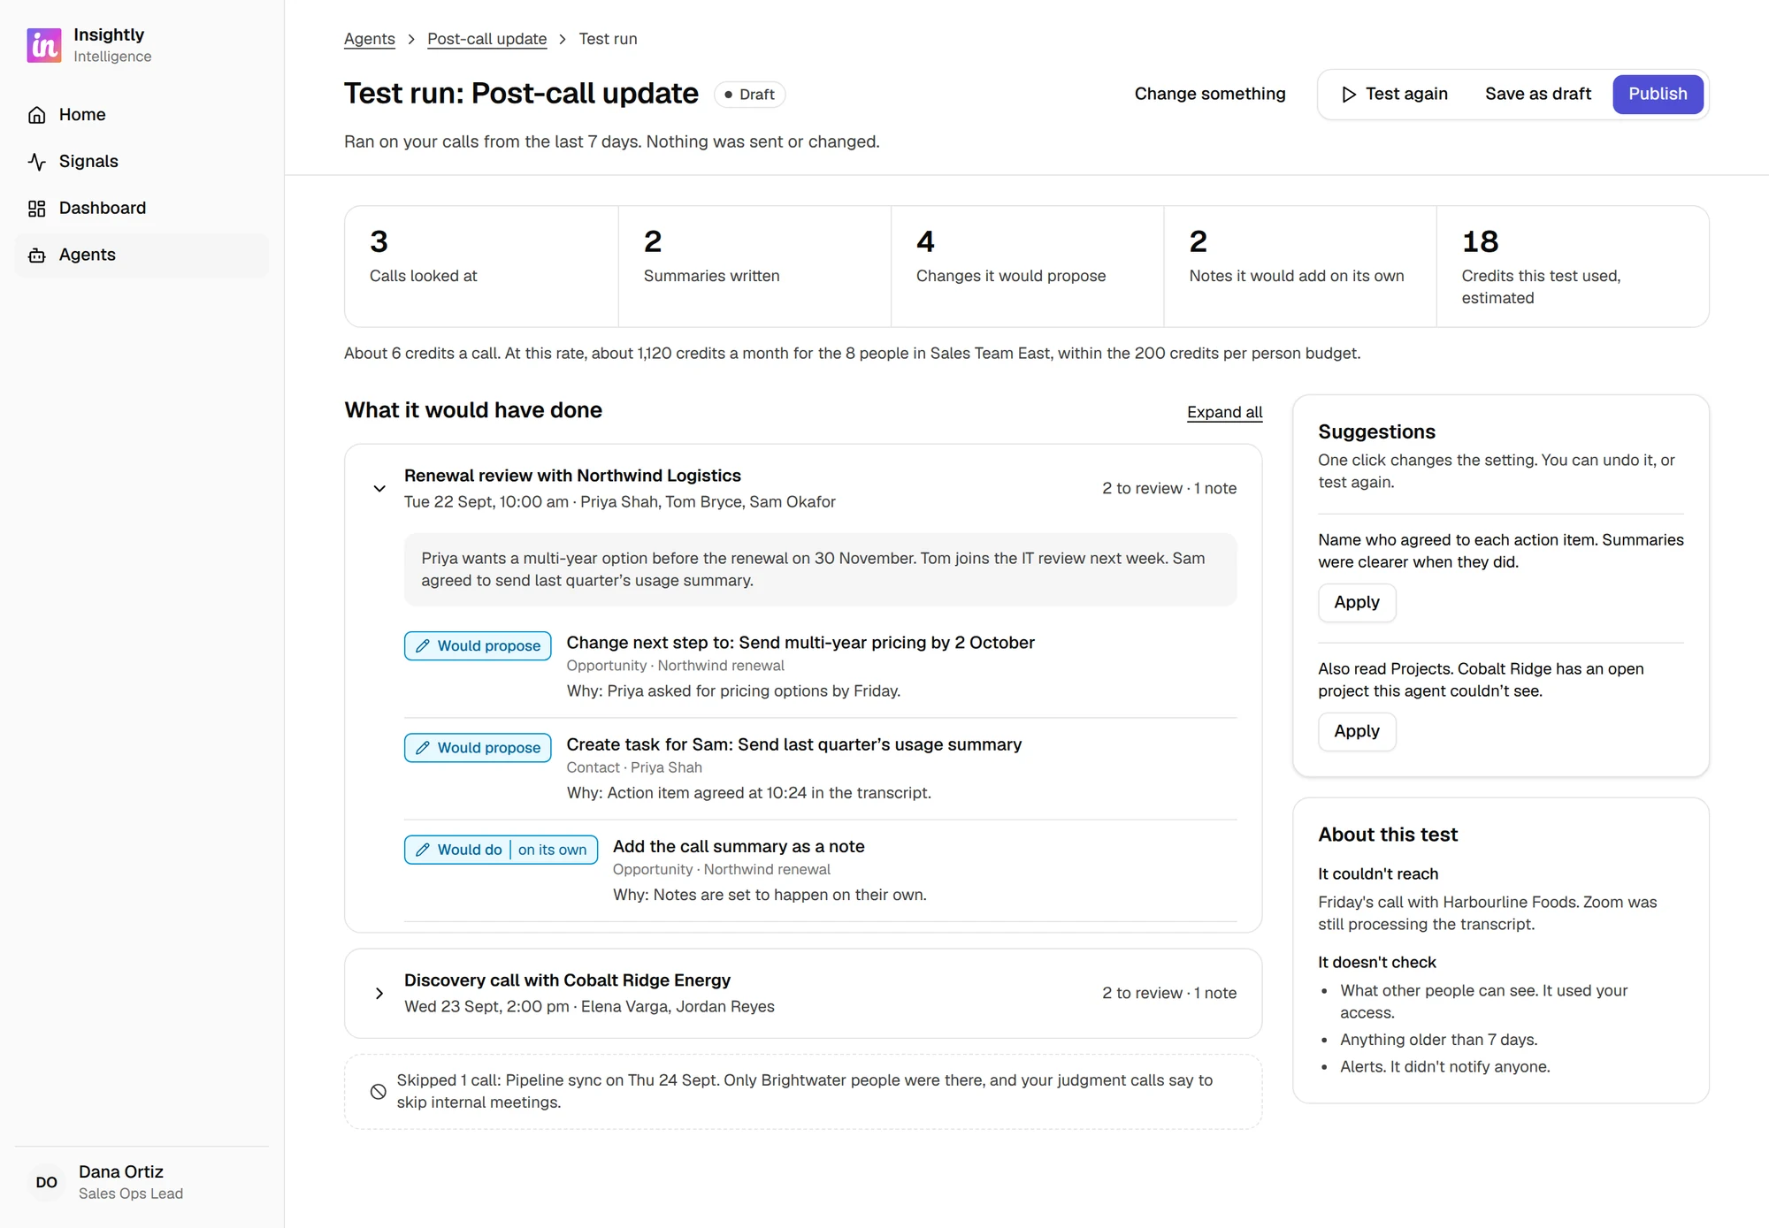Click the Dashboard grid icon
The width and height of the screenshot is (1769, 1228).
(37, 209)
